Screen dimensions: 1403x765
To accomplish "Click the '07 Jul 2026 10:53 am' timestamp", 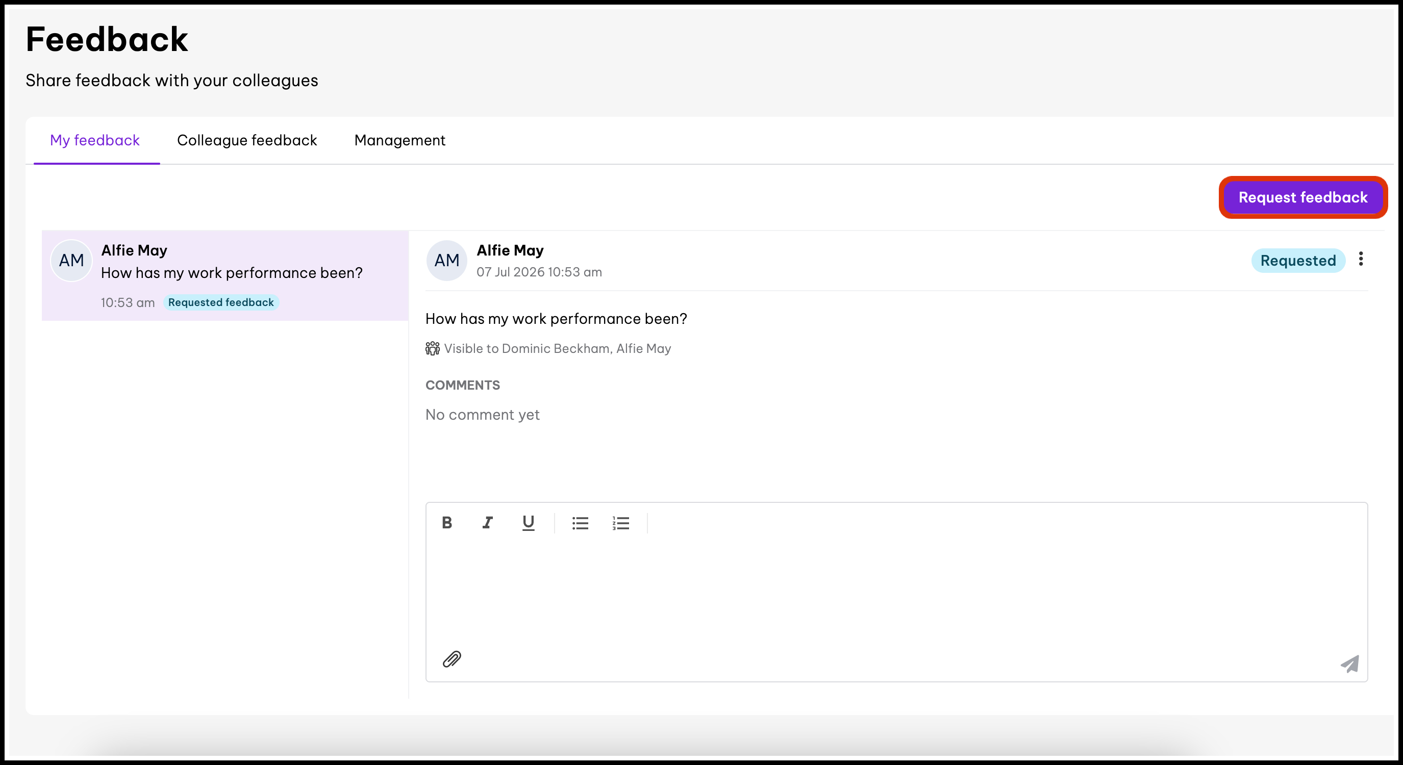I will pyautogui.click(x=539, y=272).
